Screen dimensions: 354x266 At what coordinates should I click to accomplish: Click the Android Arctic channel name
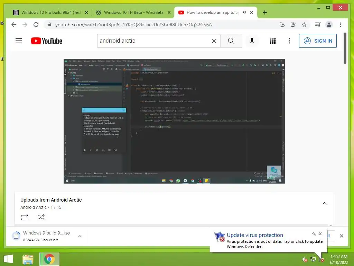34,207
